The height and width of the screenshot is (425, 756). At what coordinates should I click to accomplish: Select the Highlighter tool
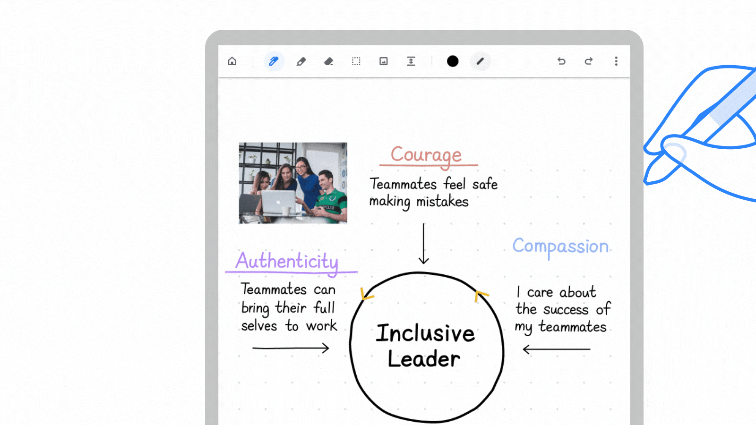click(301, 61)
